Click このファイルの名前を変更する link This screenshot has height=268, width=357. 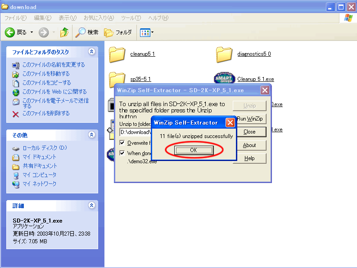(54, 65)
